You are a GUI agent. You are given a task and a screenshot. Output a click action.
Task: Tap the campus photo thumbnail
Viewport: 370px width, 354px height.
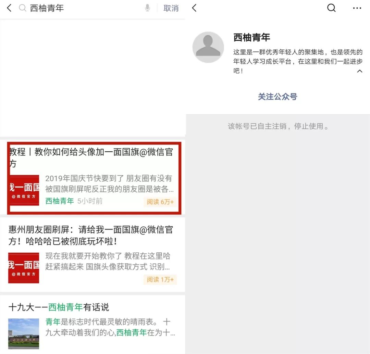(x=24, y=334)
